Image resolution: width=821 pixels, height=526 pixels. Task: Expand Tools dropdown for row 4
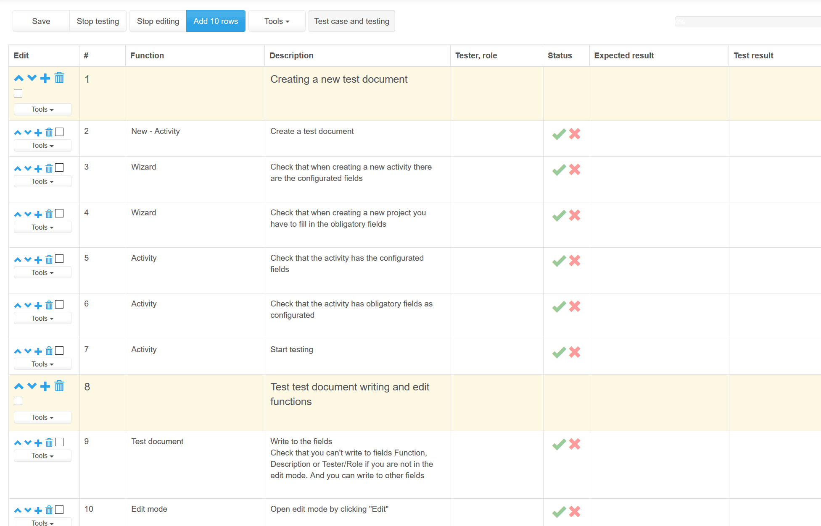[x=42, y=227]
